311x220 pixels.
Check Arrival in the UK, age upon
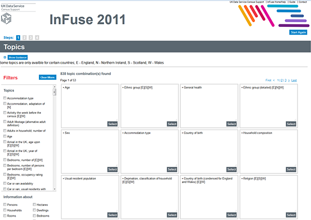click(5, 142)
